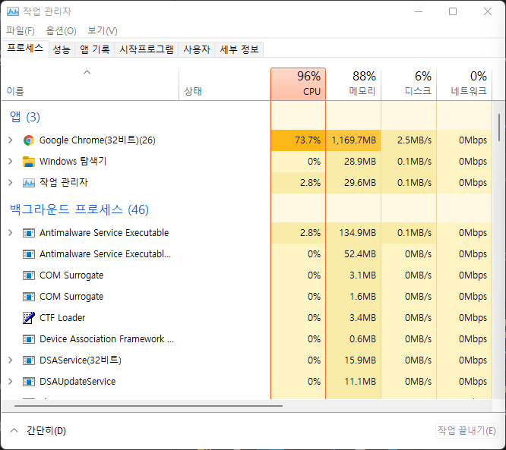
Task: Click the 29.6MB memory cell
Action: 353,183
